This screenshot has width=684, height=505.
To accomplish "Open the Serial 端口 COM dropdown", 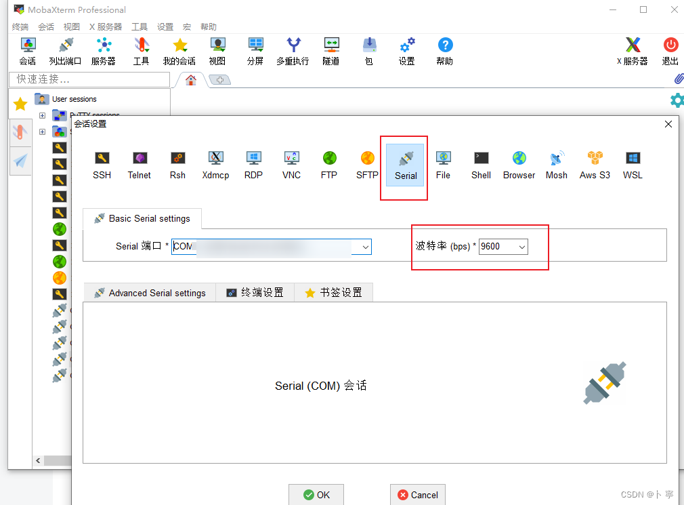I will tap(366, 247).
